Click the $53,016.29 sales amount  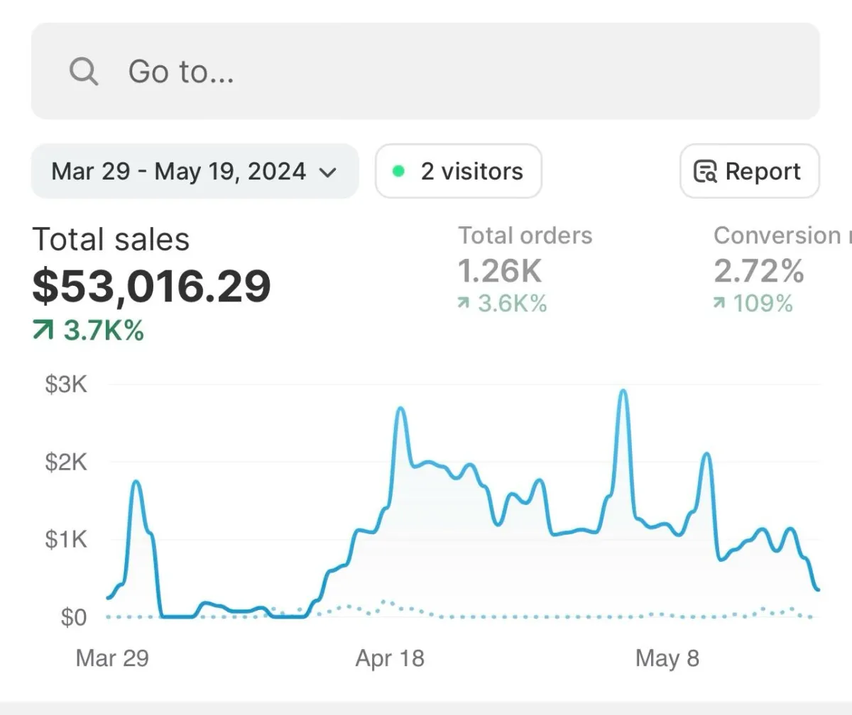click(x=152, y=287)
